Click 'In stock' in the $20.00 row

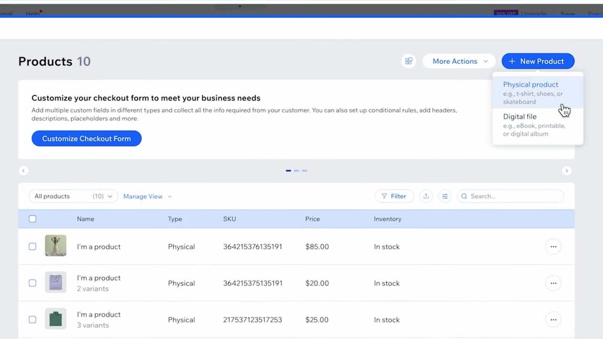pos(387,283)
